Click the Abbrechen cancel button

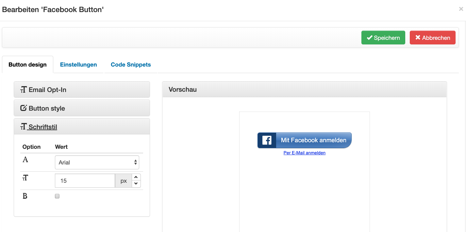coord(432,38)
